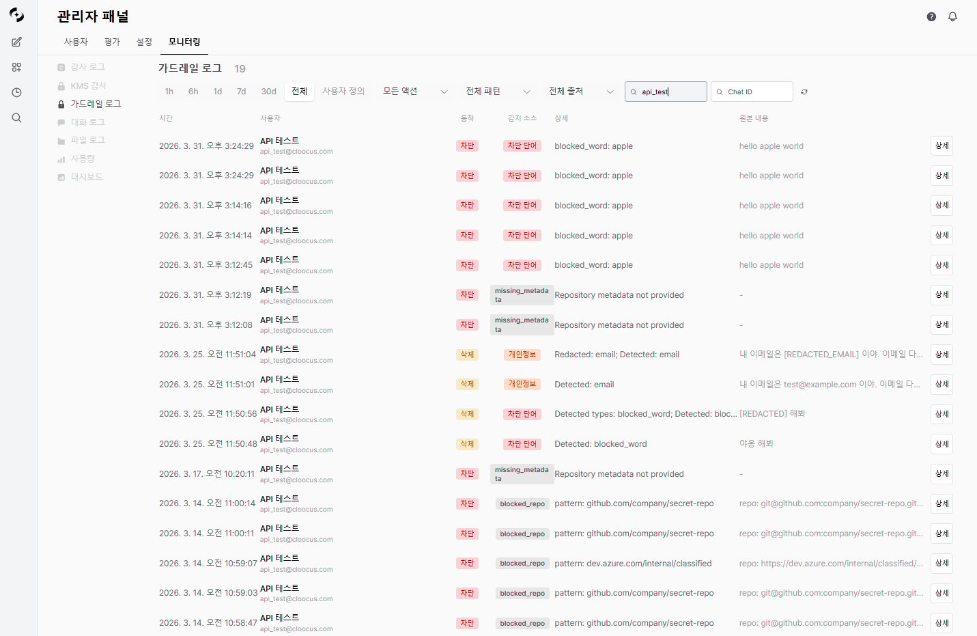This screenshot has width=977, height=636.
Task: Open 파일 로그 in the side menu
Action: (87, 140)
